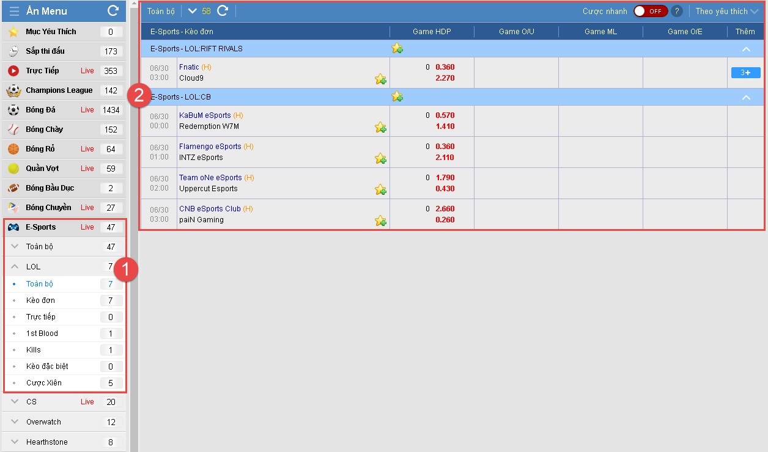768x452 pixels.
Task: Collapse the LOL:CB league section
Action: coord(745,97)
